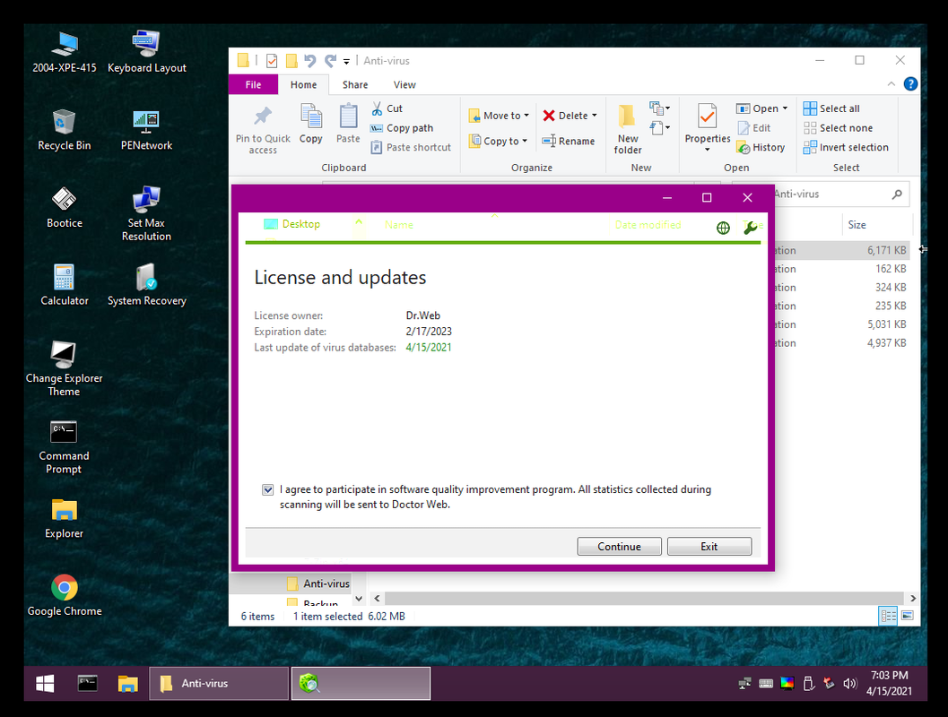The height and width of the screenshot is (717, 948).
Task: Open Dr.Web wrench settings icon
Action: (x=751, y=228)
